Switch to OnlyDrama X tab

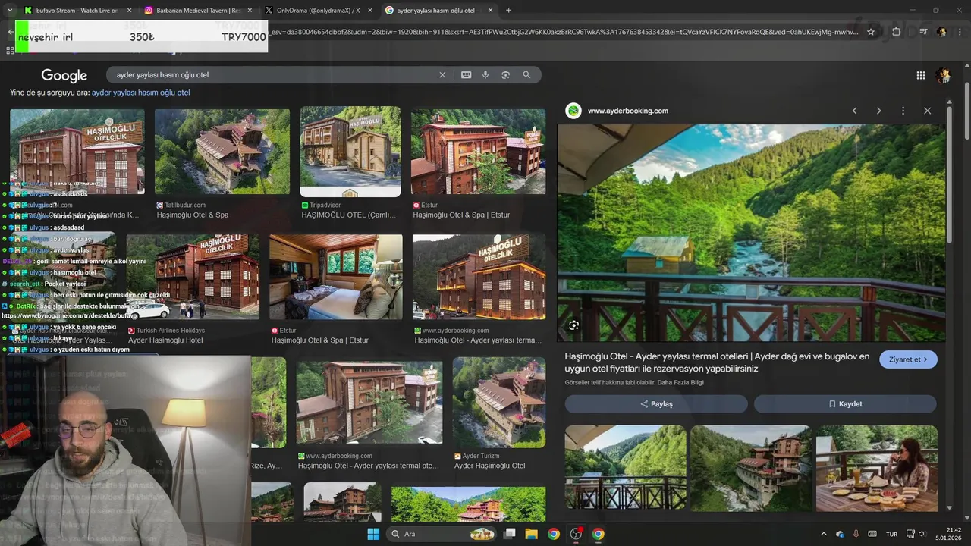pyautogui.click(x=319, y=11)
